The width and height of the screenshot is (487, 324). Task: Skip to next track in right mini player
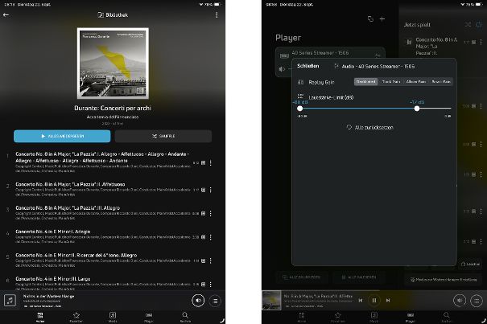point(388,300)
